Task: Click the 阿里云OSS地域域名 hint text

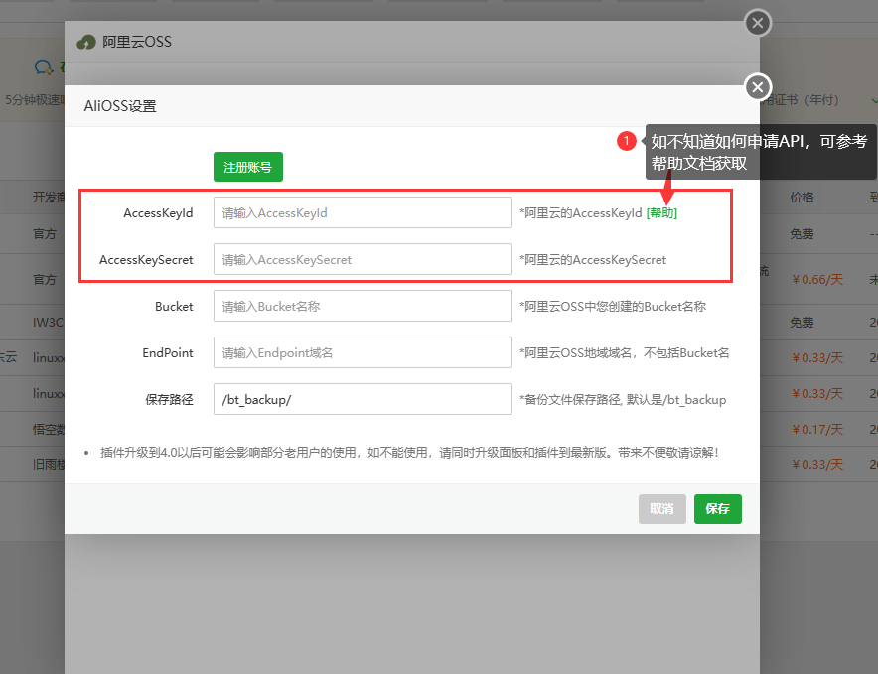Action: [625, 353]
